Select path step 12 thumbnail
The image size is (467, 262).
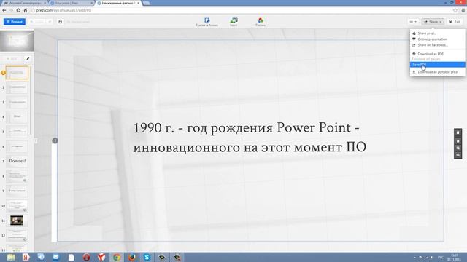pos(17,235)
